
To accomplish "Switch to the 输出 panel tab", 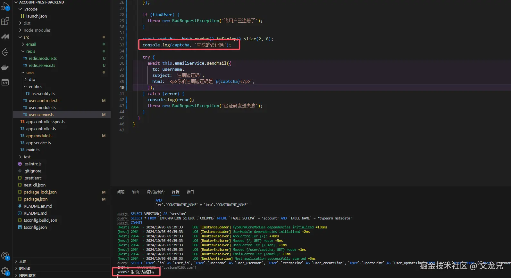I will click(136, 192).
